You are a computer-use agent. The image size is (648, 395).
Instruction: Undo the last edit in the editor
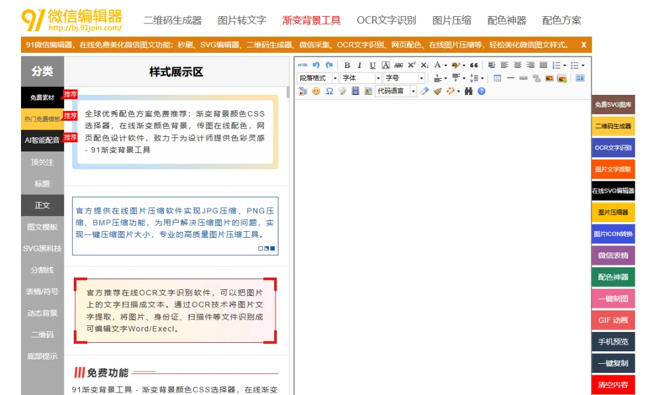point(316,64)
